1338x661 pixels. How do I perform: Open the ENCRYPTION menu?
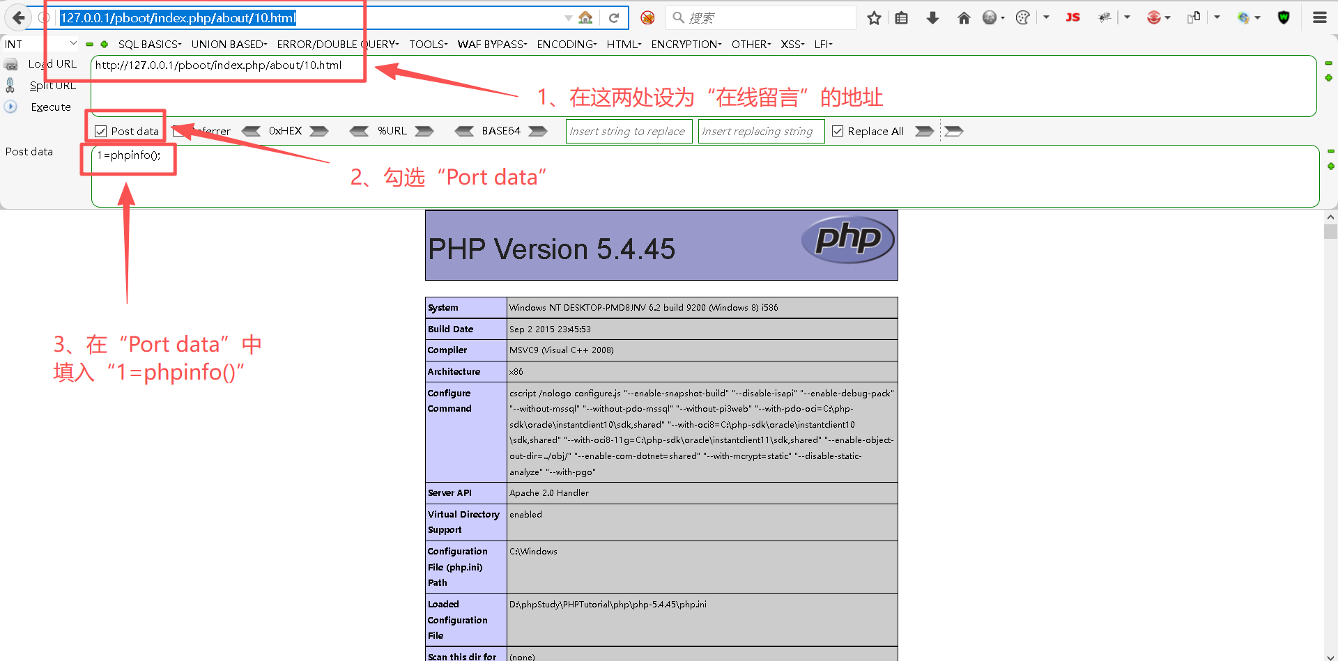(686, 45)
